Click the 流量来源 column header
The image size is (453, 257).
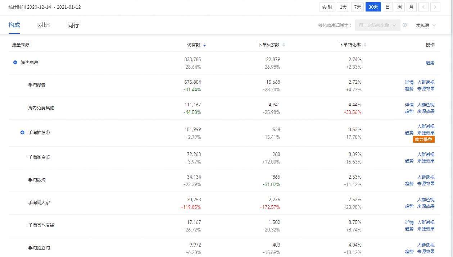point(21,45)
